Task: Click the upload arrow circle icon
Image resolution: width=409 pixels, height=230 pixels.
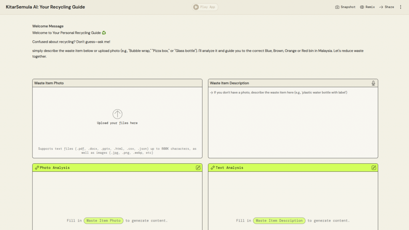Action: [117, 114]
